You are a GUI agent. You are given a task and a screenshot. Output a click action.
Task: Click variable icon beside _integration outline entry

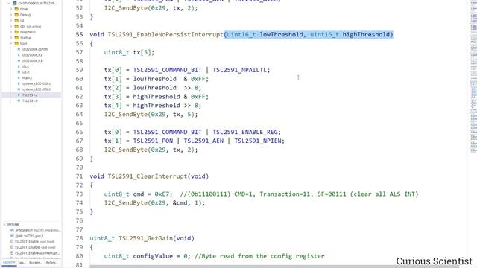click(x=12, y=230)
